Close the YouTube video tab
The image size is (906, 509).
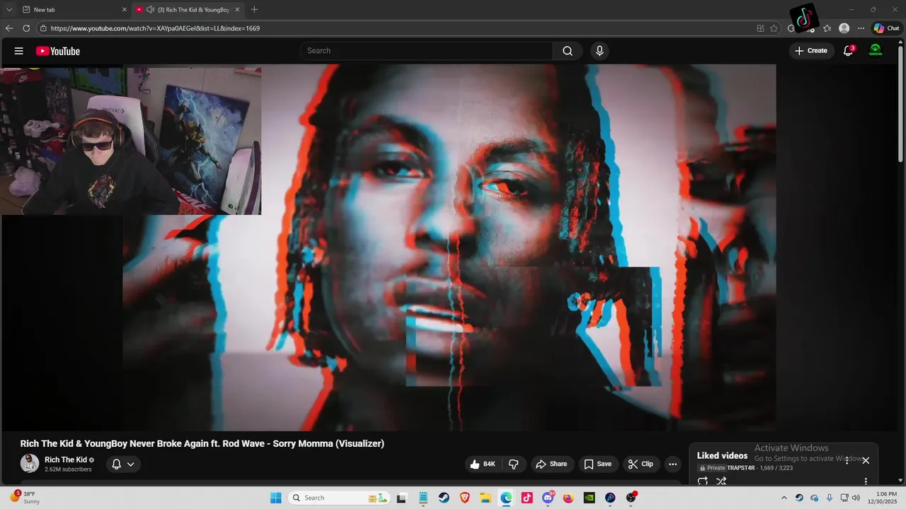(237, 10)
